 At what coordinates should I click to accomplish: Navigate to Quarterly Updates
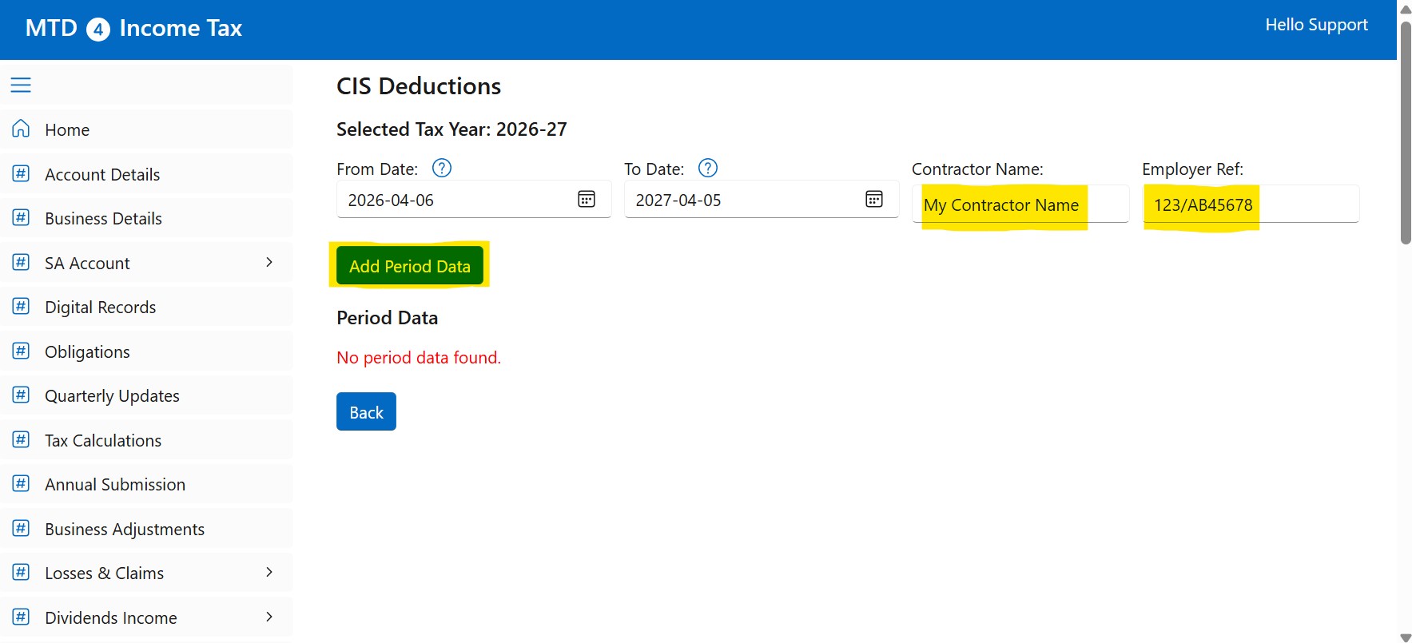146,395
